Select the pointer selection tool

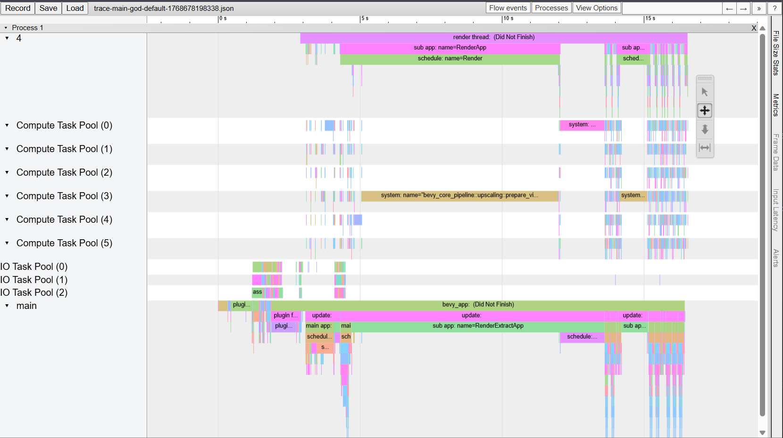click(x=705, y=92)
